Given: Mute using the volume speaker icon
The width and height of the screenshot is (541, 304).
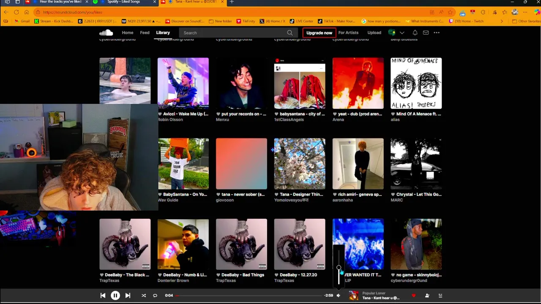Looking at the screenshot, I should pos(338,296).
